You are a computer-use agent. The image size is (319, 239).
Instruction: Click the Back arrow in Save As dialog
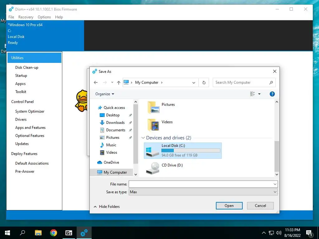point(96,82)
